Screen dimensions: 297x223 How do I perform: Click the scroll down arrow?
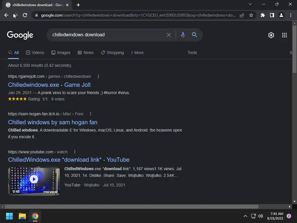pos(294,202)
